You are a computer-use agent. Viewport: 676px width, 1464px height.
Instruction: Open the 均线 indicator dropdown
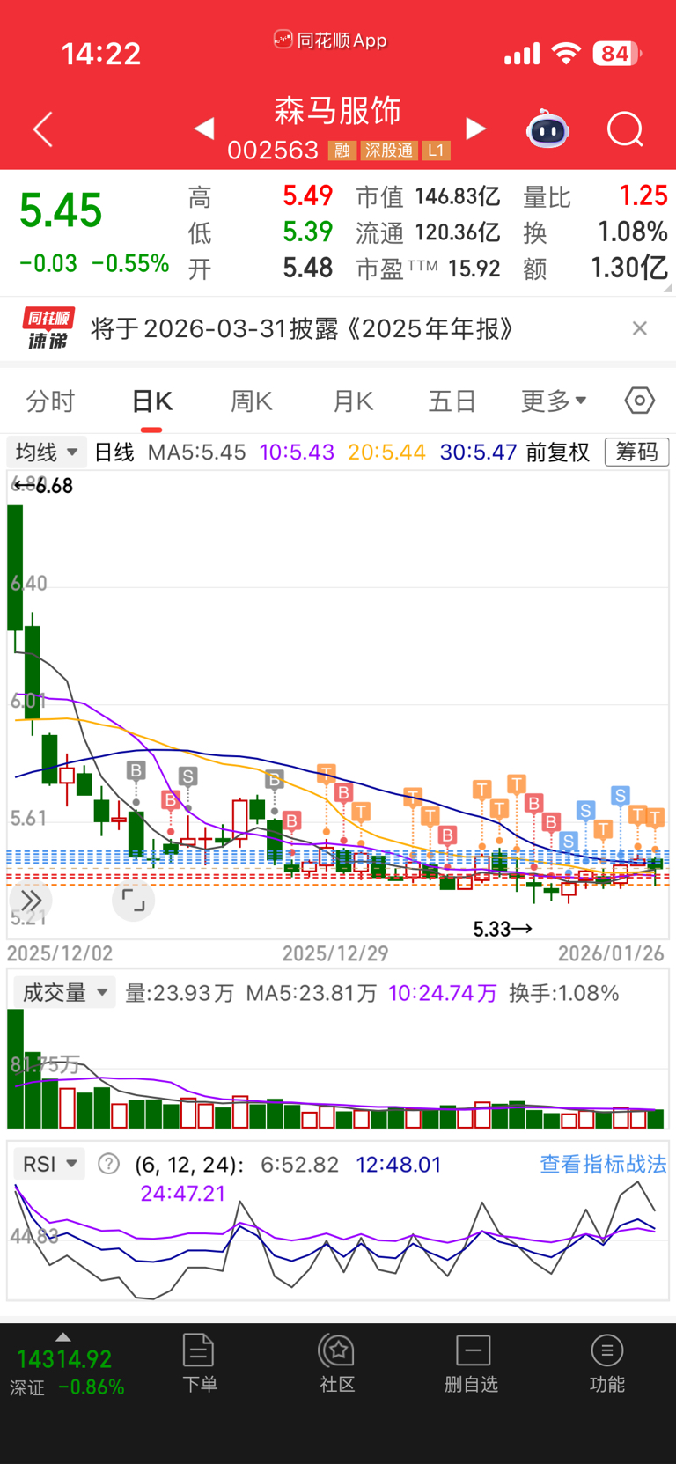47,452
